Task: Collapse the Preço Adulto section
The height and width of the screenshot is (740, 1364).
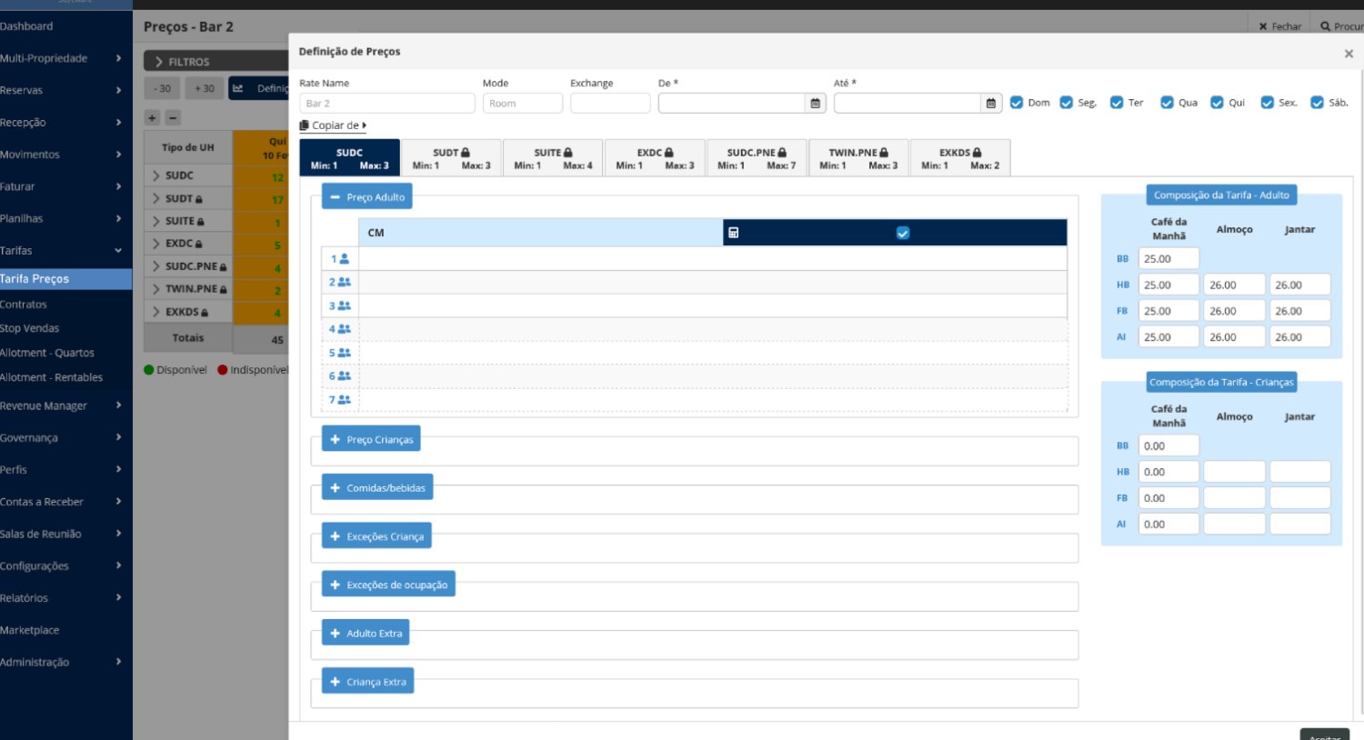Action: click(367, 196)
